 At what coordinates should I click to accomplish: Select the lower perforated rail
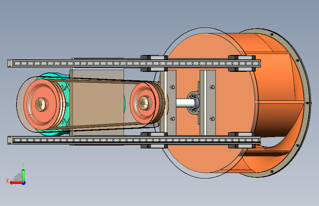tap(134, 140)
